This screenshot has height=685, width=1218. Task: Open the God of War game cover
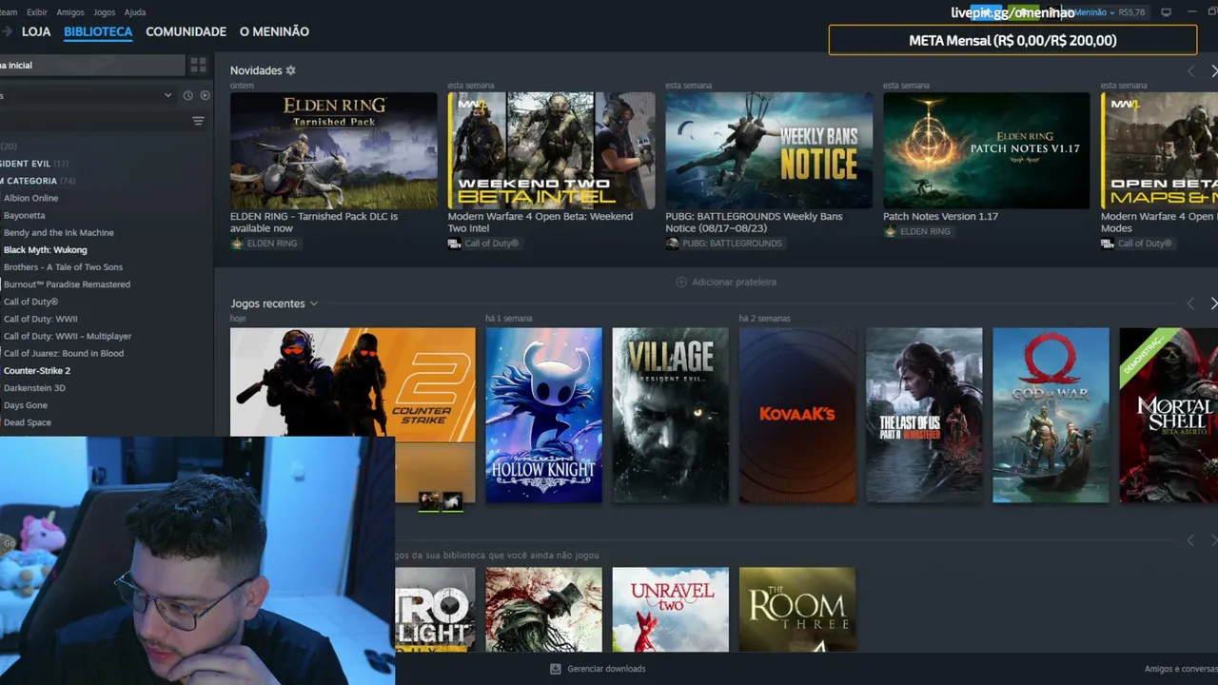1051,416
